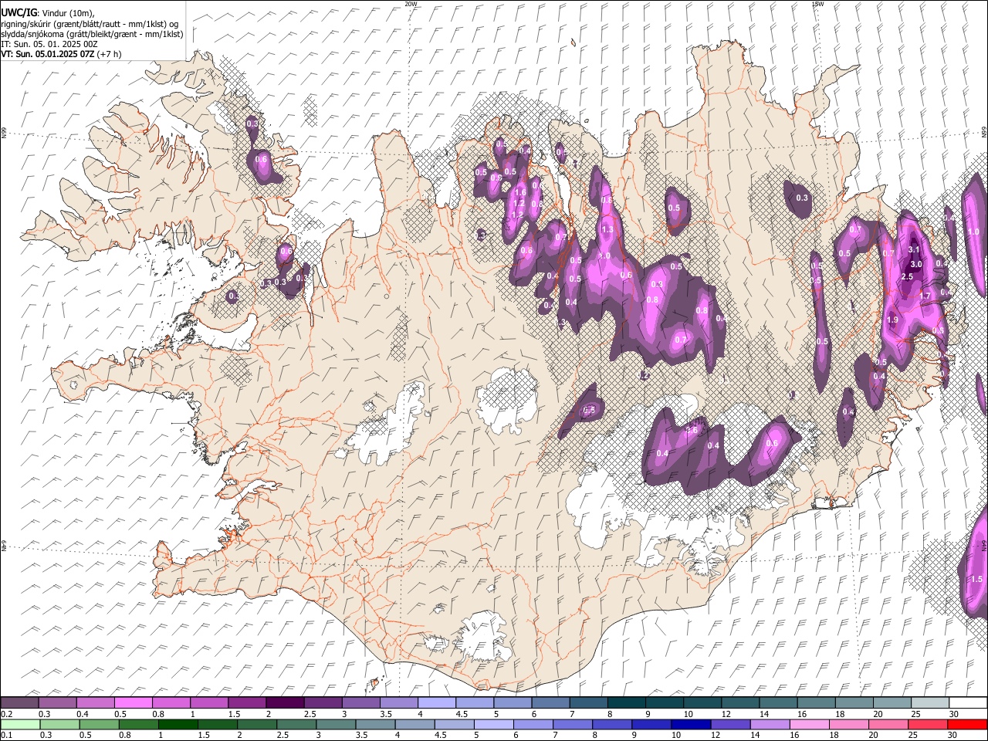Click the 2.5 value on the eastern snow band

click(907, 277)
